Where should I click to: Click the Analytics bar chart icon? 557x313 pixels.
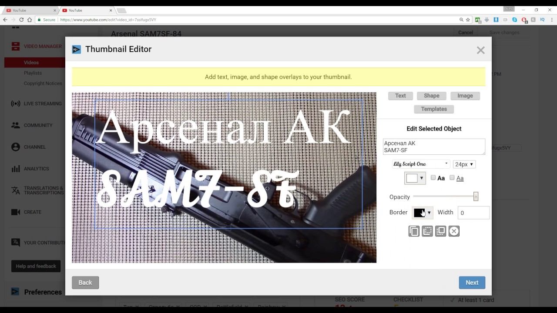click(x=16, y=169)
